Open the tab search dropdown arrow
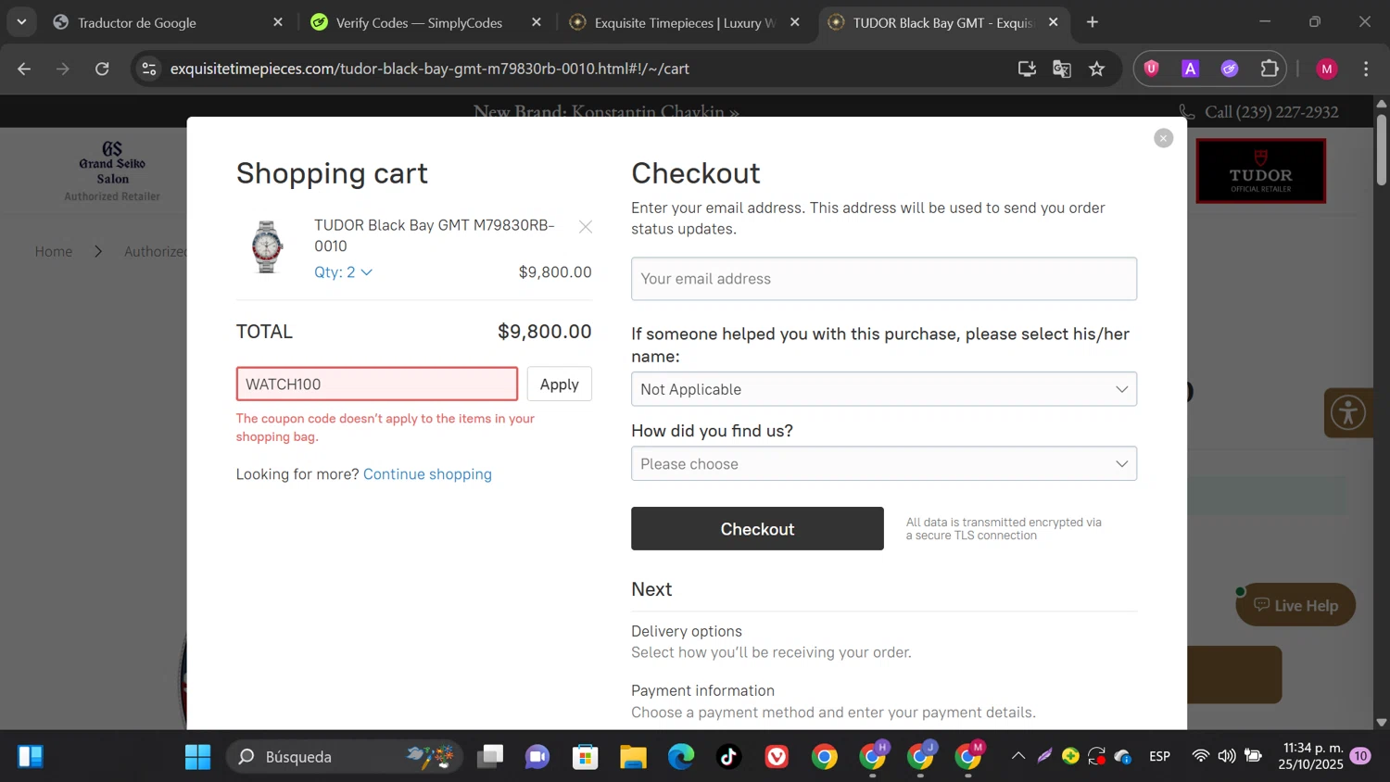 (21, 22)
